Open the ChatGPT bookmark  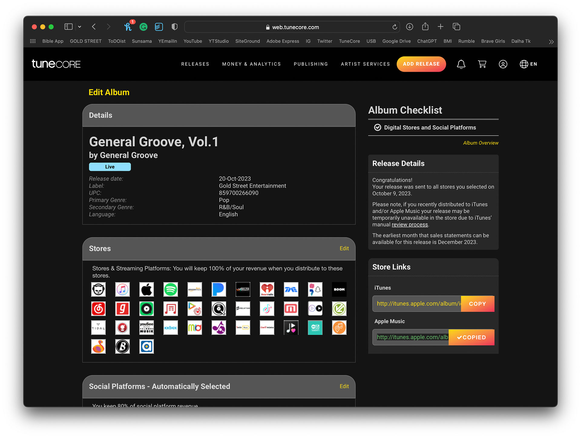click(x=427, y=41)
